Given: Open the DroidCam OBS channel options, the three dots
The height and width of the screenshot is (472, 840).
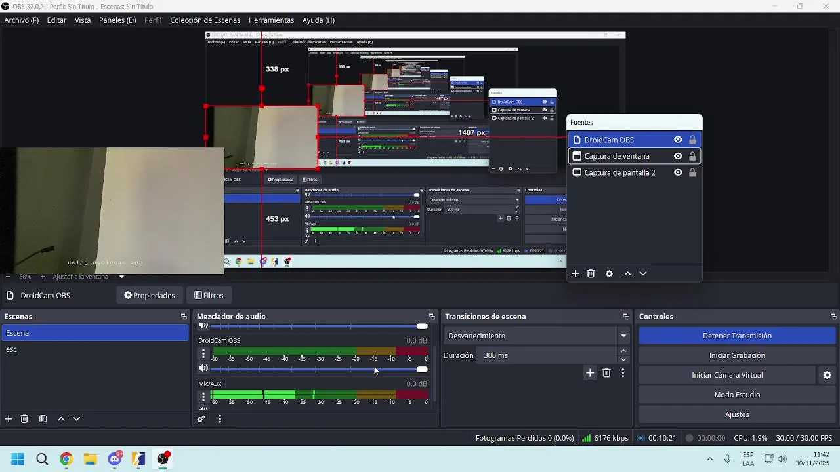Looking at the screenshot, I should coord(203,354).
